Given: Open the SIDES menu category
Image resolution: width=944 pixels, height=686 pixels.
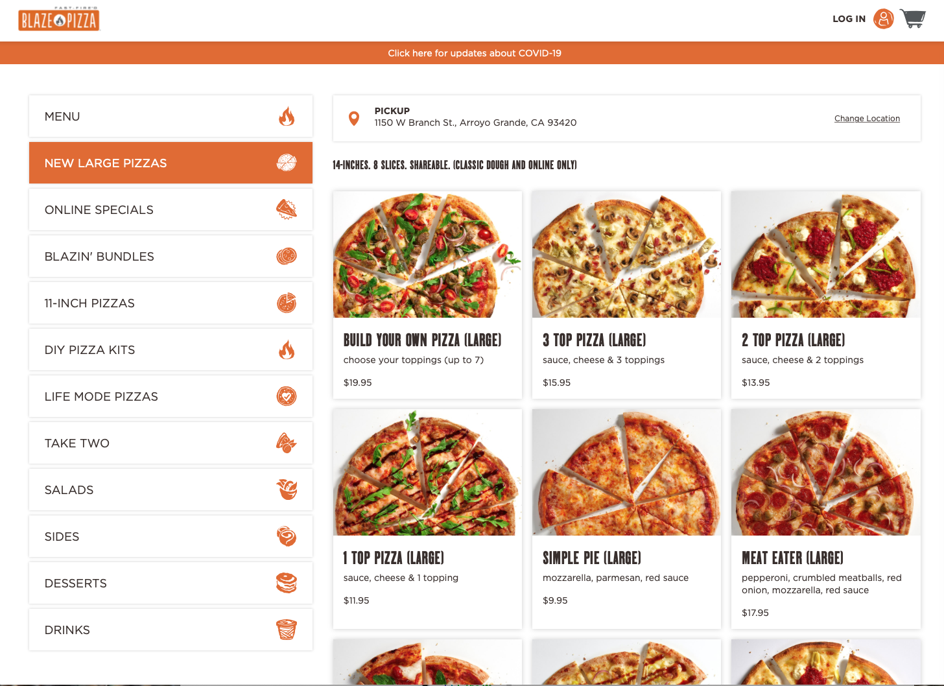Looking at the screenshot, I should pos(171,536).
